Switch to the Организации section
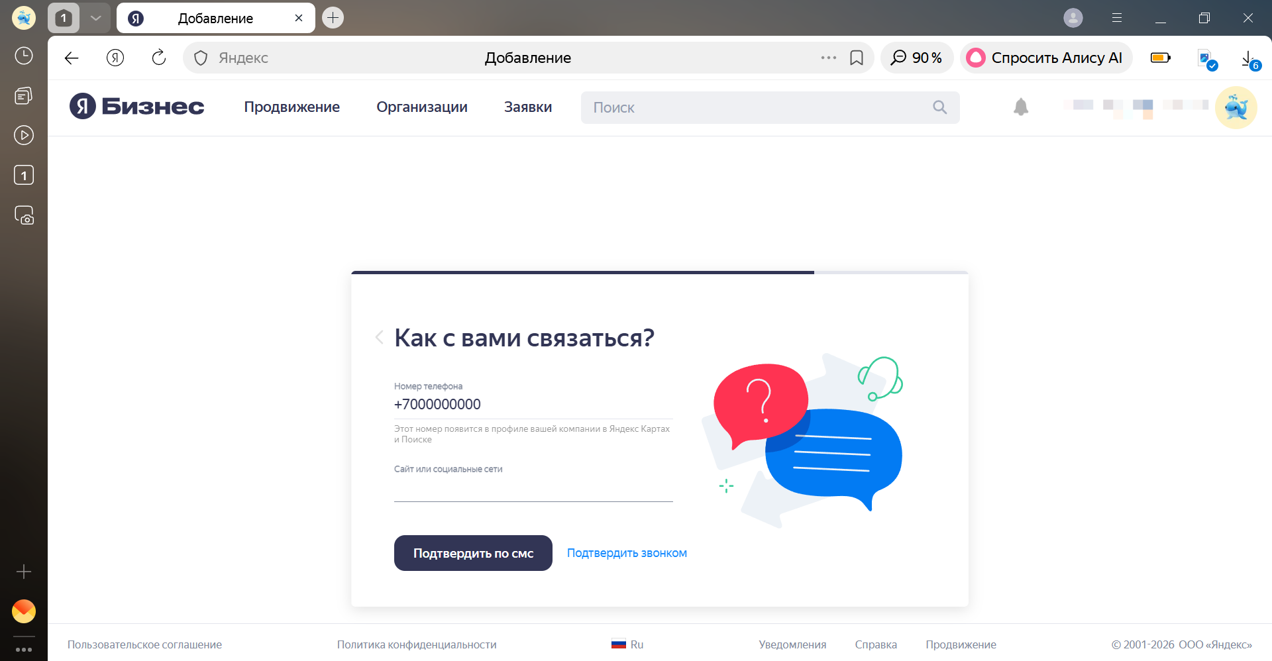Image resolution: width=1272 pixels, height=661 pixels. click(x=422, y=107)
